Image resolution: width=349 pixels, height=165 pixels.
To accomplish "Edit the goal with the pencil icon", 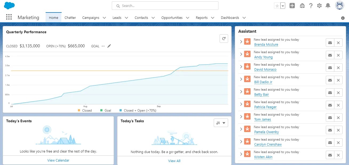I will tap(109, 46).
